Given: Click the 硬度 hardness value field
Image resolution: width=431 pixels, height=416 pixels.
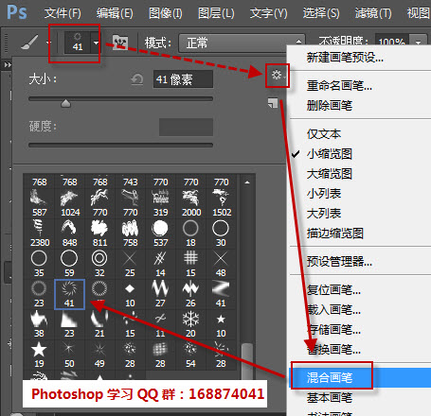Looking at the screenshot, I should click(186, 127).
